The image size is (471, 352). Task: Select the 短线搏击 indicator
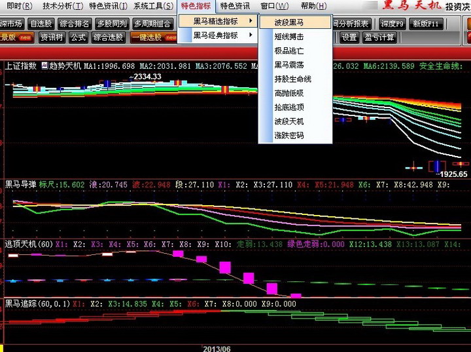296,37
